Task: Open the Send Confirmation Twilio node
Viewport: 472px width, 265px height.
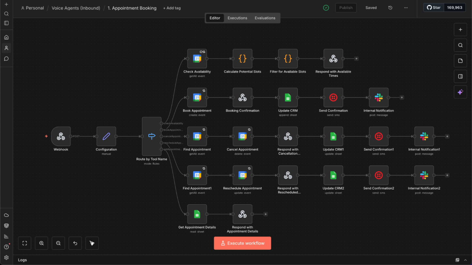Action: (x=333, y=97)
